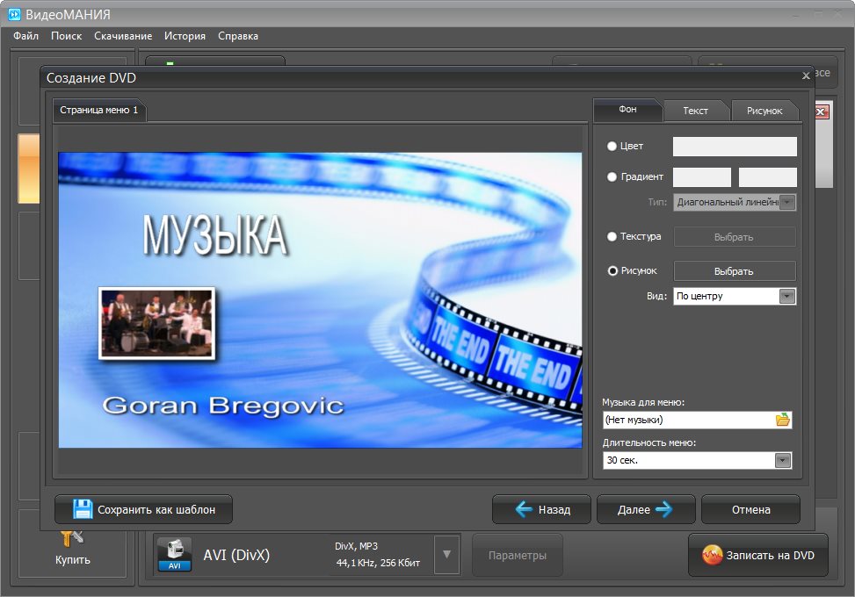Pick the Цвет color swatch
855x597 pixels.
coord(735,147)
